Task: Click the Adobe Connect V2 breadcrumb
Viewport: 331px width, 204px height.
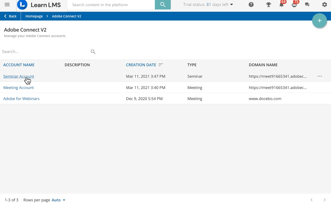Action: pyautogui.click(x=67, y=16)
